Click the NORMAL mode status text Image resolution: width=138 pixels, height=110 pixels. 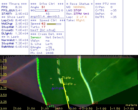(x=79, y=7)
